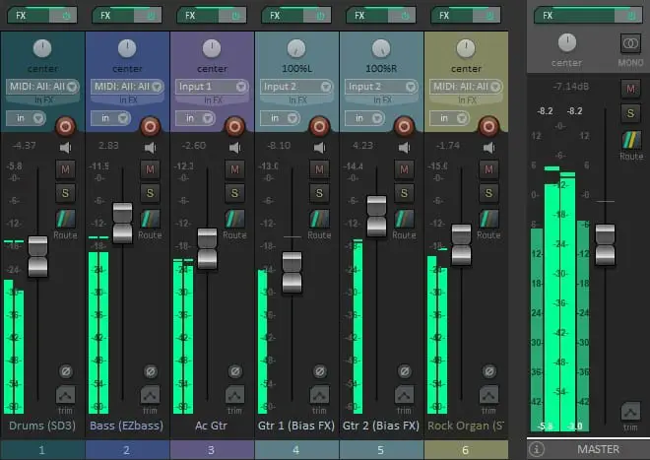Mute the Drums (SD3) track
This screenshot has width=650, height=460.
click(66, 169)
